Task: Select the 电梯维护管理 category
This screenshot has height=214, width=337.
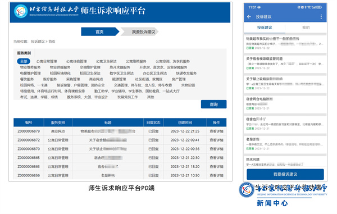Action: [30, 73]
